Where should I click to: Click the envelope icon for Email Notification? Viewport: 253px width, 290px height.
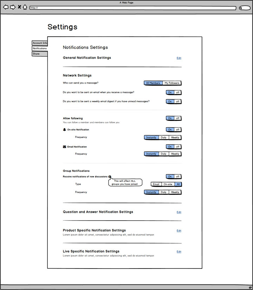(64, 147)
